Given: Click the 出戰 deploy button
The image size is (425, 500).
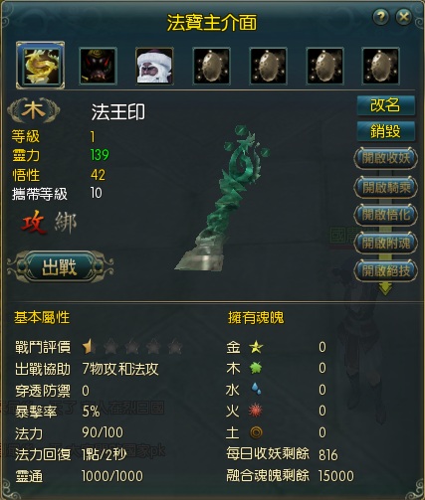Looking at the screenshot, I should point(60,267).
